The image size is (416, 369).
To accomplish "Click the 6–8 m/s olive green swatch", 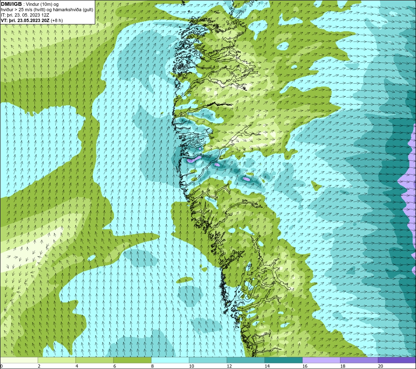I will click(x=132, y=360).
